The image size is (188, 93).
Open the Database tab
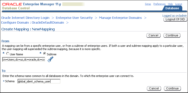[172, 8]
